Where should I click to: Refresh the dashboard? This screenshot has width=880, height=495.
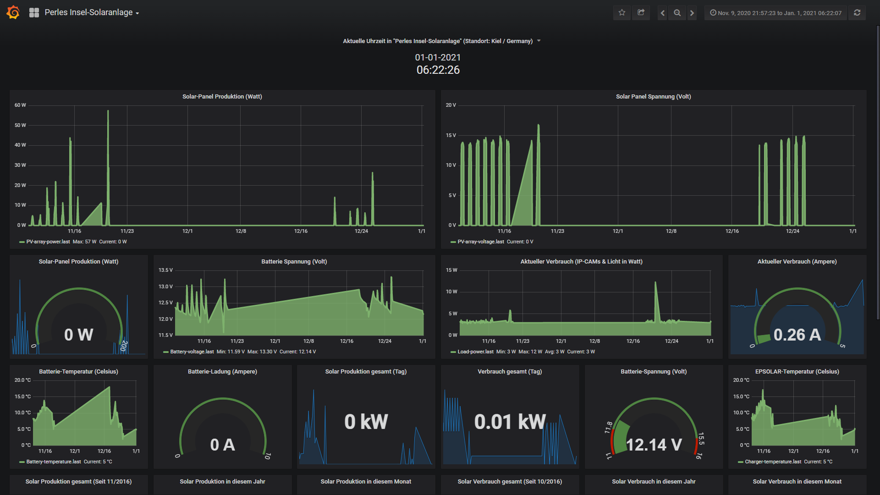tap(857, 13)
